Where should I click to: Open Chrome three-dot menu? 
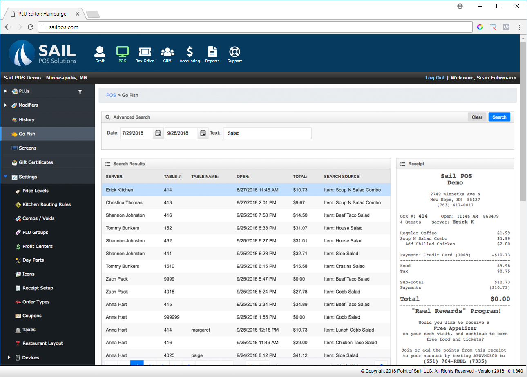click(x=519, y=27)
